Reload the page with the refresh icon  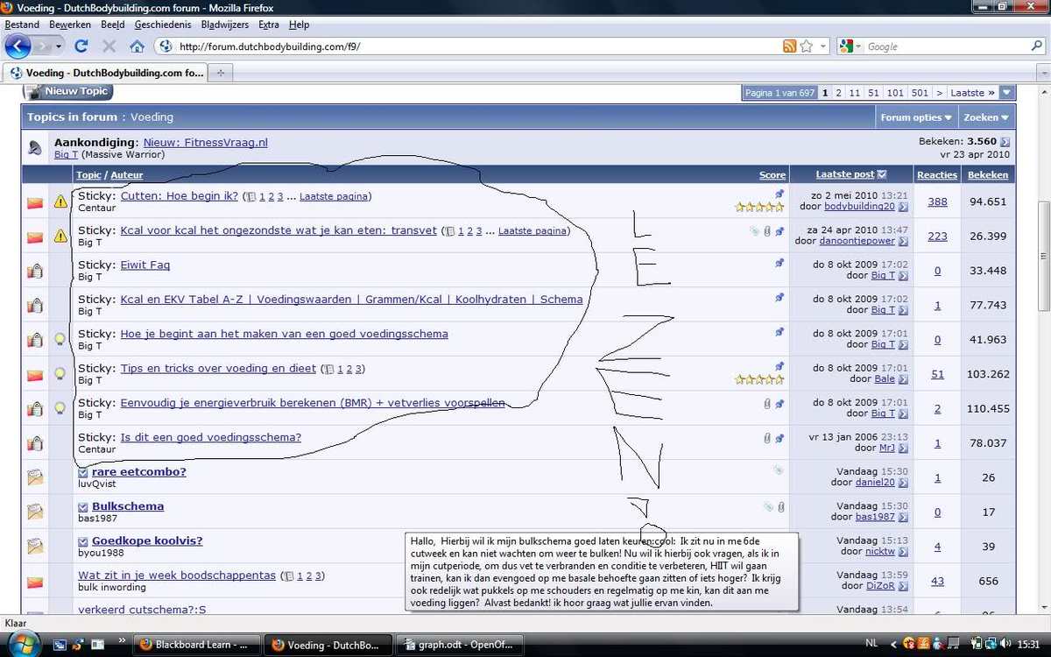coord(81,46)
